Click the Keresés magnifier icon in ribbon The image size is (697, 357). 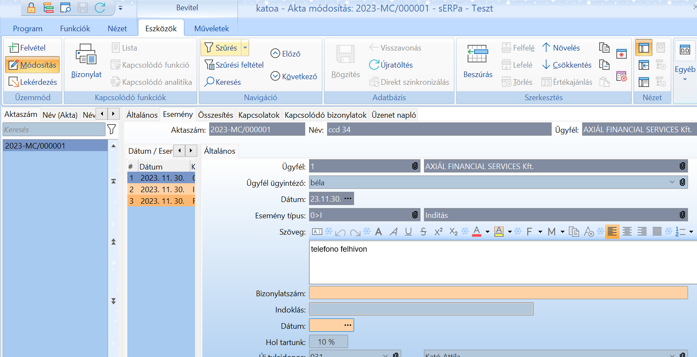pyautogui.click(x=209, y=82)
